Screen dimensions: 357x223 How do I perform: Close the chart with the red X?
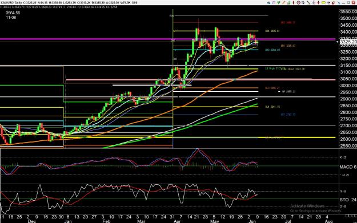(x=354, y=2)
